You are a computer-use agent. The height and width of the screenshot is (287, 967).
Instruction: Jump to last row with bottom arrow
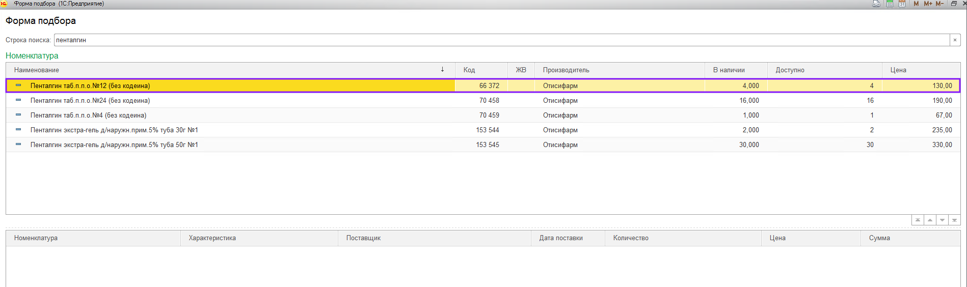[954, 220]
